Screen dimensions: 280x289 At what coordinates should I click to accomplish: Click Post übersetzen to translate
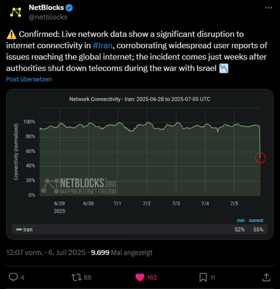(x=29, y=79)
